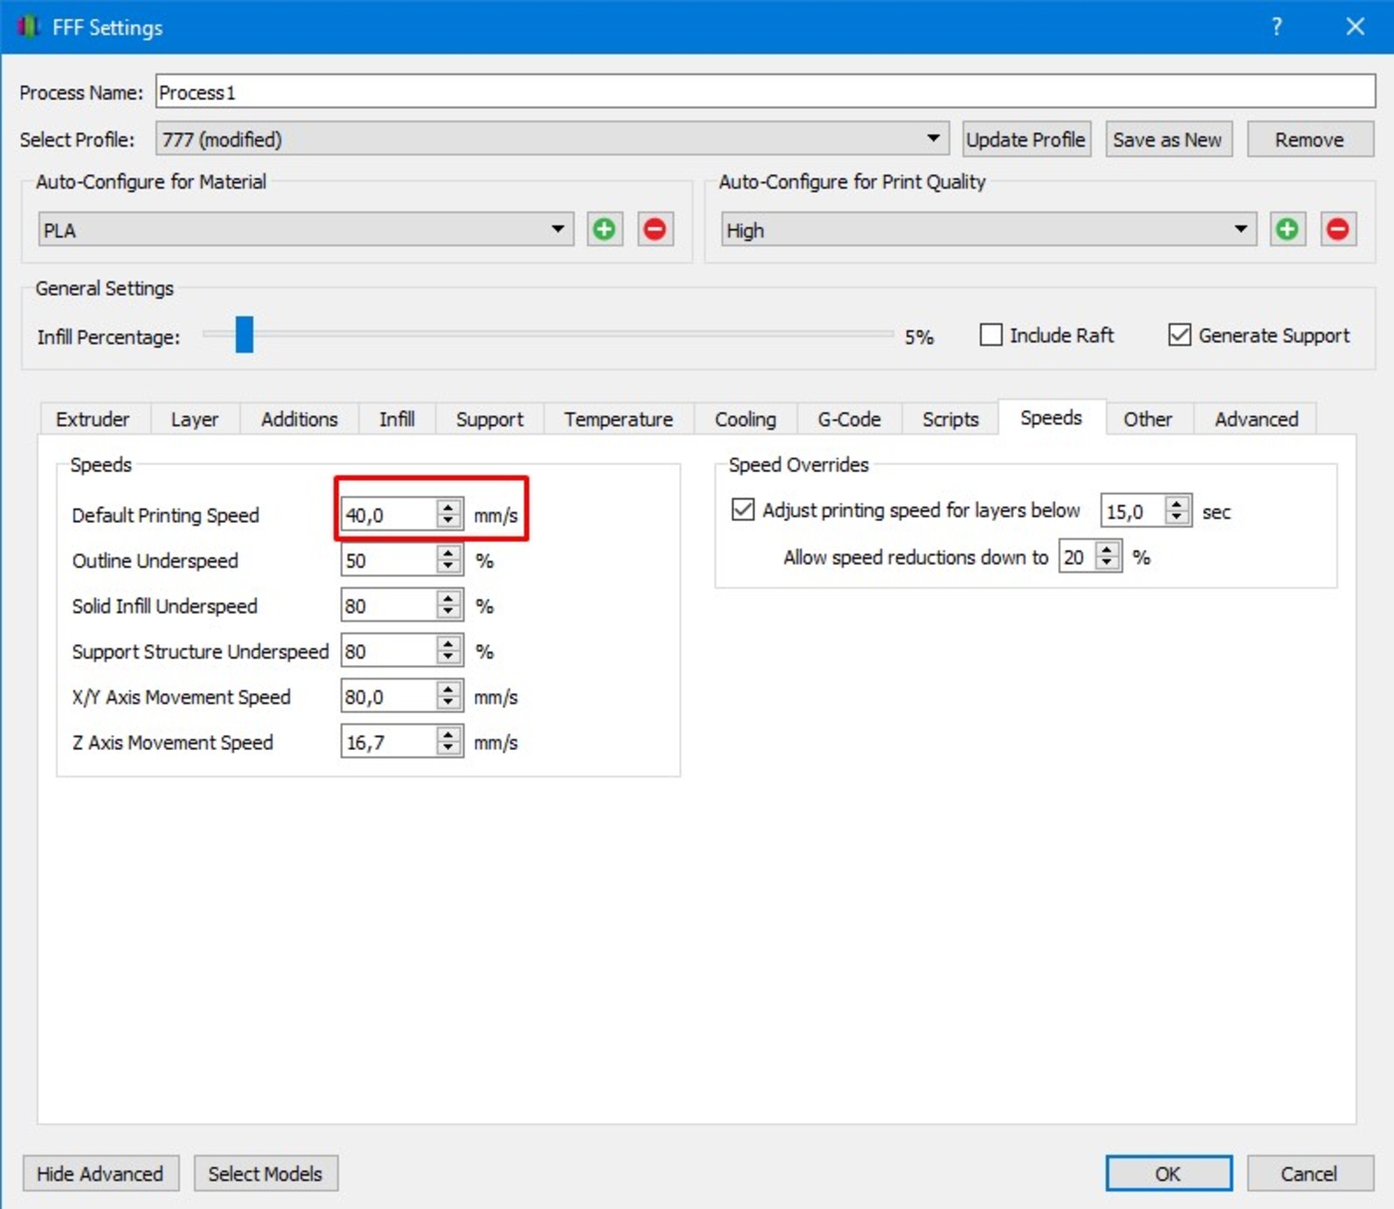Image resolution: width=1394 pixels, height=1209 pixels.
Task: Click the FFF Settings app icon in title bar
Action: click(x=28, y=27)
